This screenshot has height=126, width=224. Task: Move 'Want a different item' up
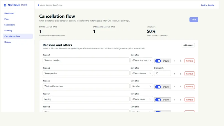[174, 87]
